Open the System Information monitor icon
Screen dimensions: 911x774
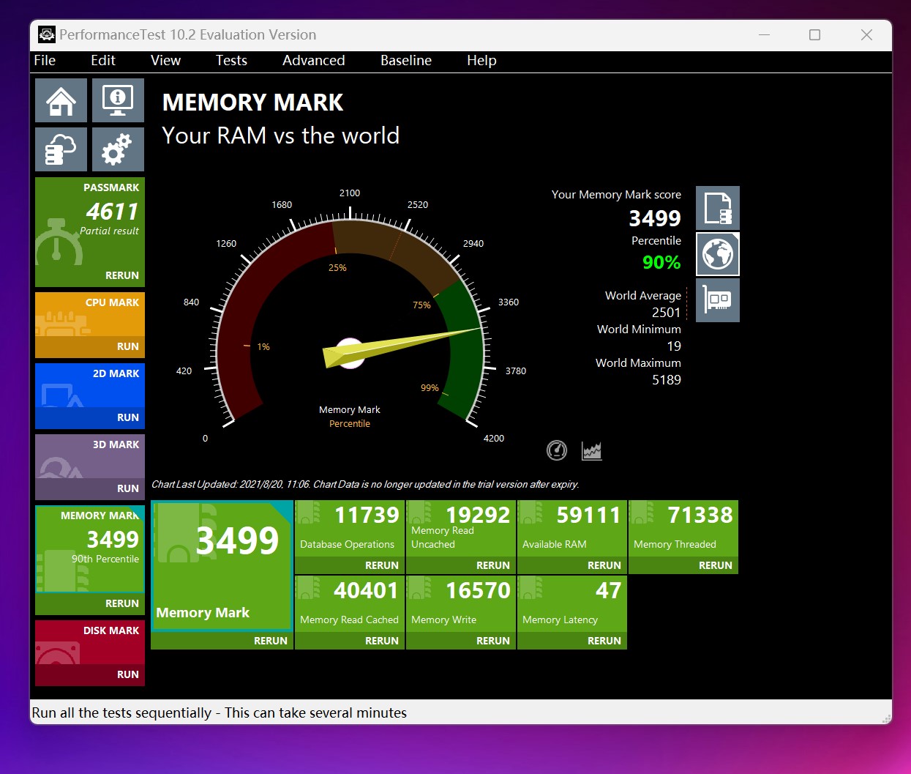(118, 100)
